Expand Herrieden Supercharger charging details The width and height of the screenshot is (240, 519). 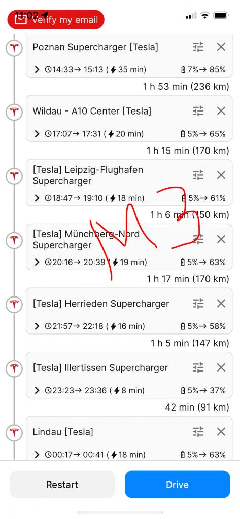point(37,326)
